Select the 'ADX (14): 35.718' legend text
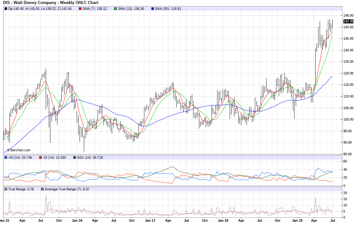355x230 pixels. (x=90, y=157)
